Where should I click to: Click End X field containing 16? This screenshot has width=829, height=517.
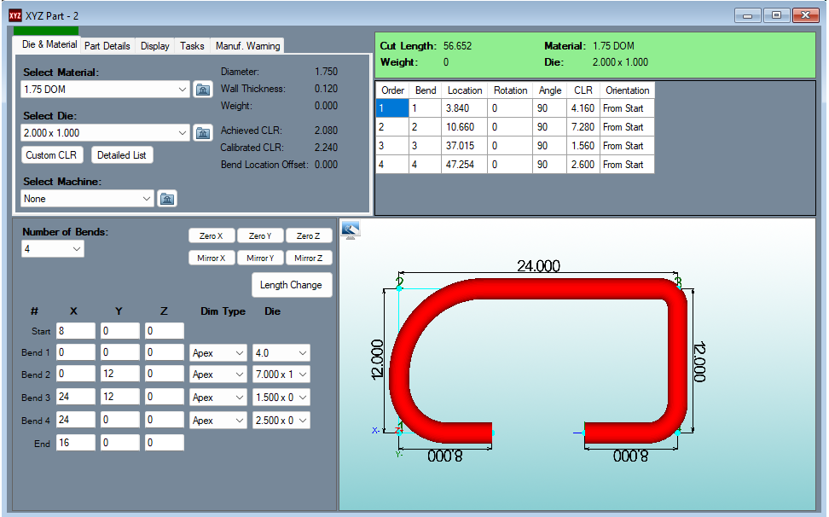[76, 443]
